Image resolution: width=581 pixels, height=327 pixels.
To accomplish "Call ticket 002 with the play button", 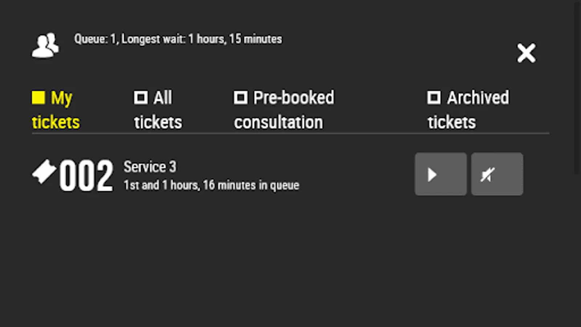I will coord(440,174).
